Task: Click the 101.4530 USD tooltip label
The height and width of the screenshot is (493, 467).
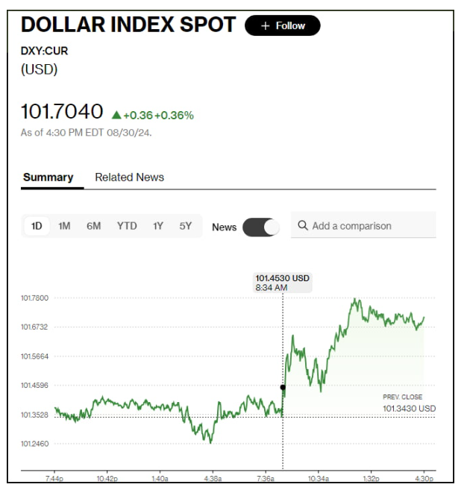Action: [x=282, y=278]
